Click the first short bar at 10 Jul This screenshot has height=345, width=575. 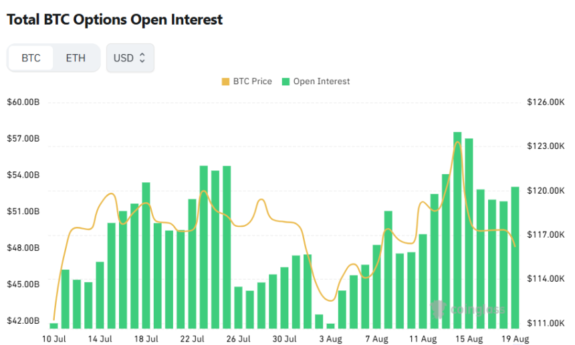click(x=54, y=326)
